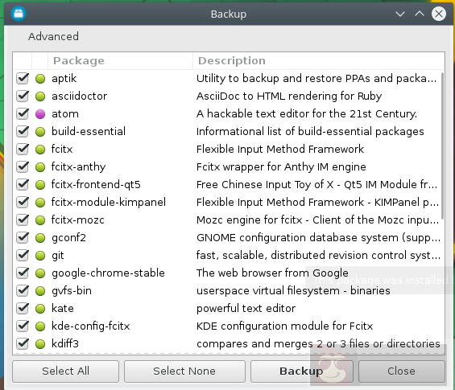Click Select All button
Screen dimensions: 455x390
(x=65, y=372)
